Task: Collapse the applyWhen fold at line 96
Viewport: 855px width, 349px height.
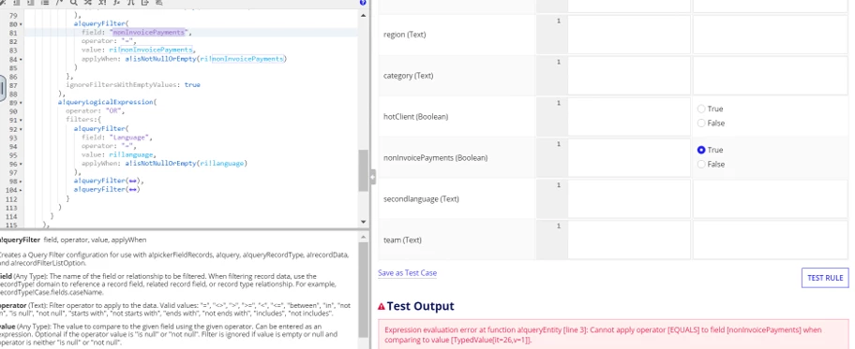Action: click(22, 164)
